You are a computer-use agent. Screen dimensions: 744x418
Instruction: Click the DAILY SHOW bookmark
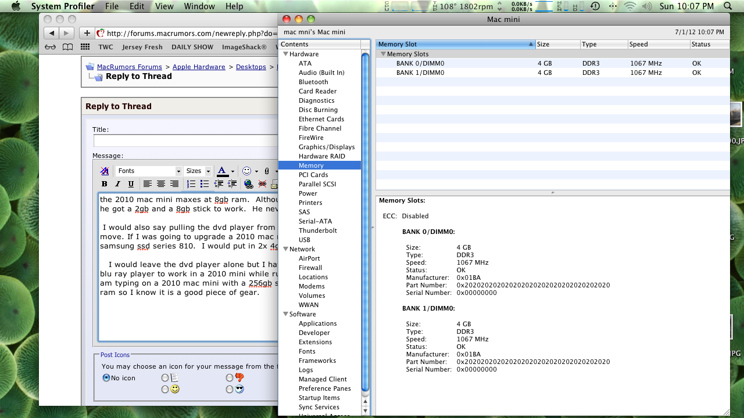click(x=192, y=47)
